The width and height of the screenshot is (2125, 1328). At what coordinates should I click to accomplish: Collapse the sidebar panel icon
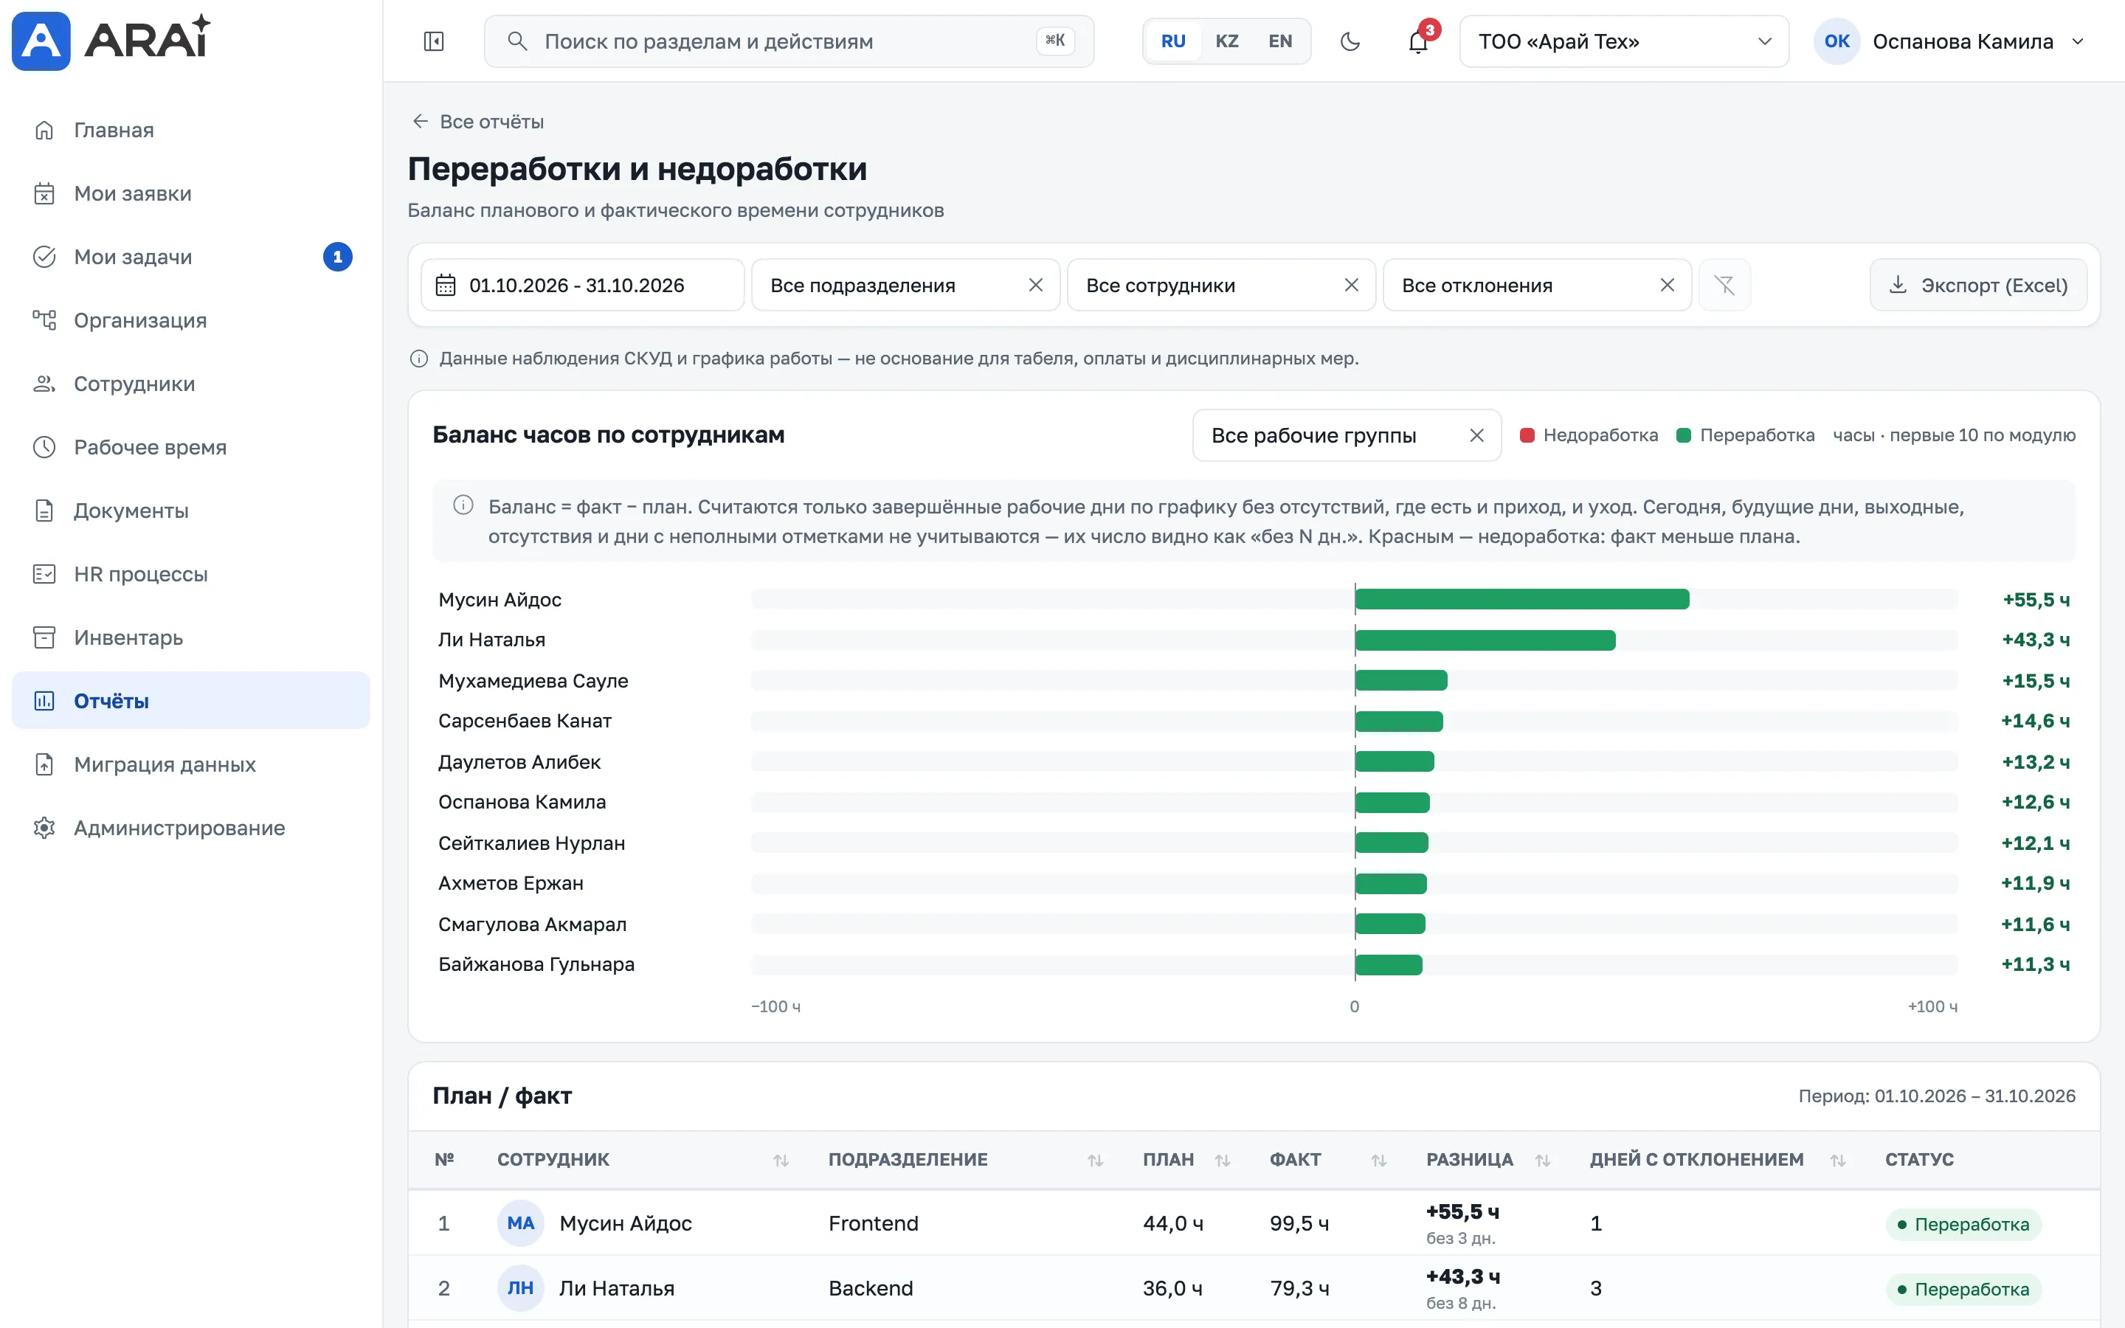[434, 41]
